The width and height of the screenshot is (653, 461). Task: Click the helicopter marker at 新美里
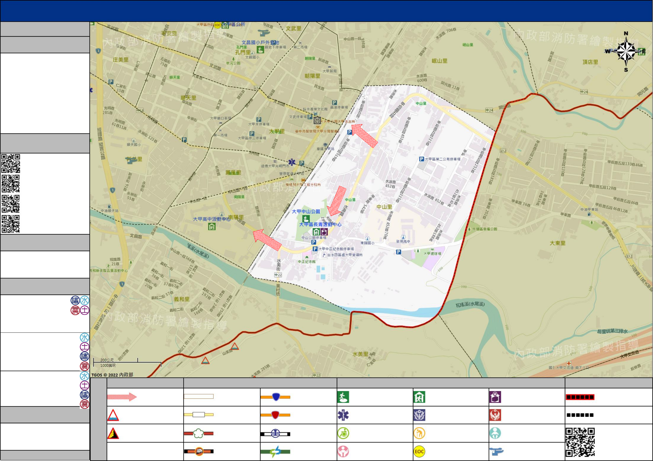click(132, 161)
